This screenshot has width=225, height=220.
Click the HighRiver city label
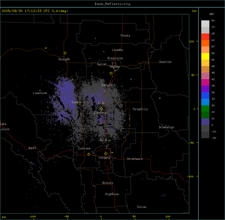tap(112, 194)
